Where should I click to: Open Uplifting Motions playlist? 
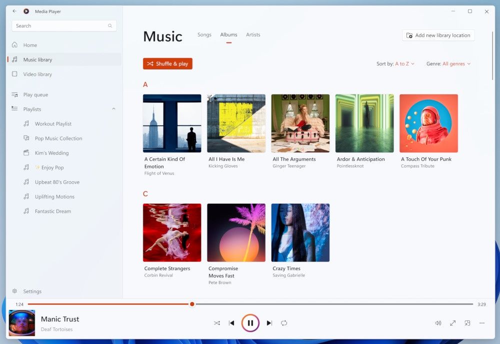click(x=64, y=197)
